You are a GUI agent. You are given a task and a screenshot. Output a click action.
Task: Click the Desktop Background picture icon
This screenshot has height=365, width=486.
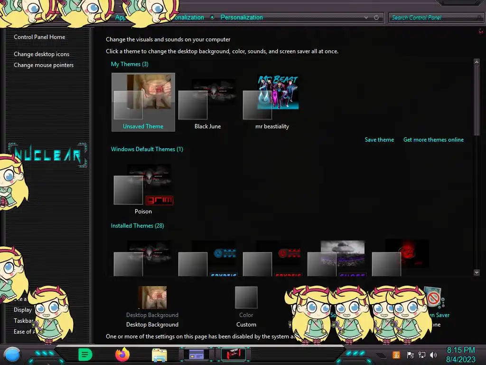click(152, 298)
